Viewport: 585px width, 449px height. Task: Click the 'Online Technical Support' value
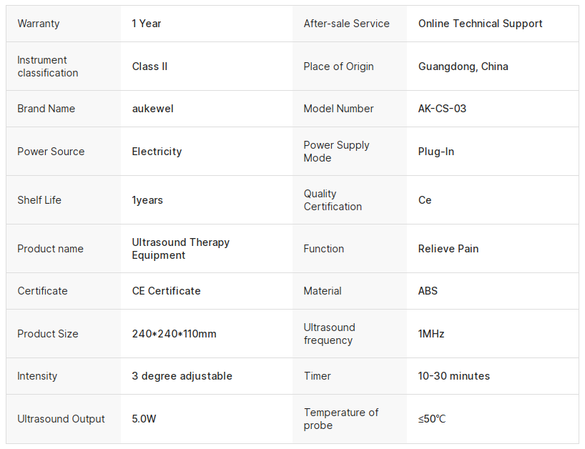click(x=480, y=24)
